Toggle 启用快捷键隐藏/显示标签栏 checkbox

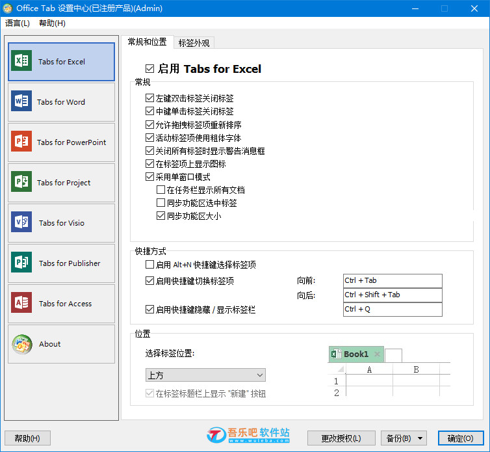click(x=149, y=310)
